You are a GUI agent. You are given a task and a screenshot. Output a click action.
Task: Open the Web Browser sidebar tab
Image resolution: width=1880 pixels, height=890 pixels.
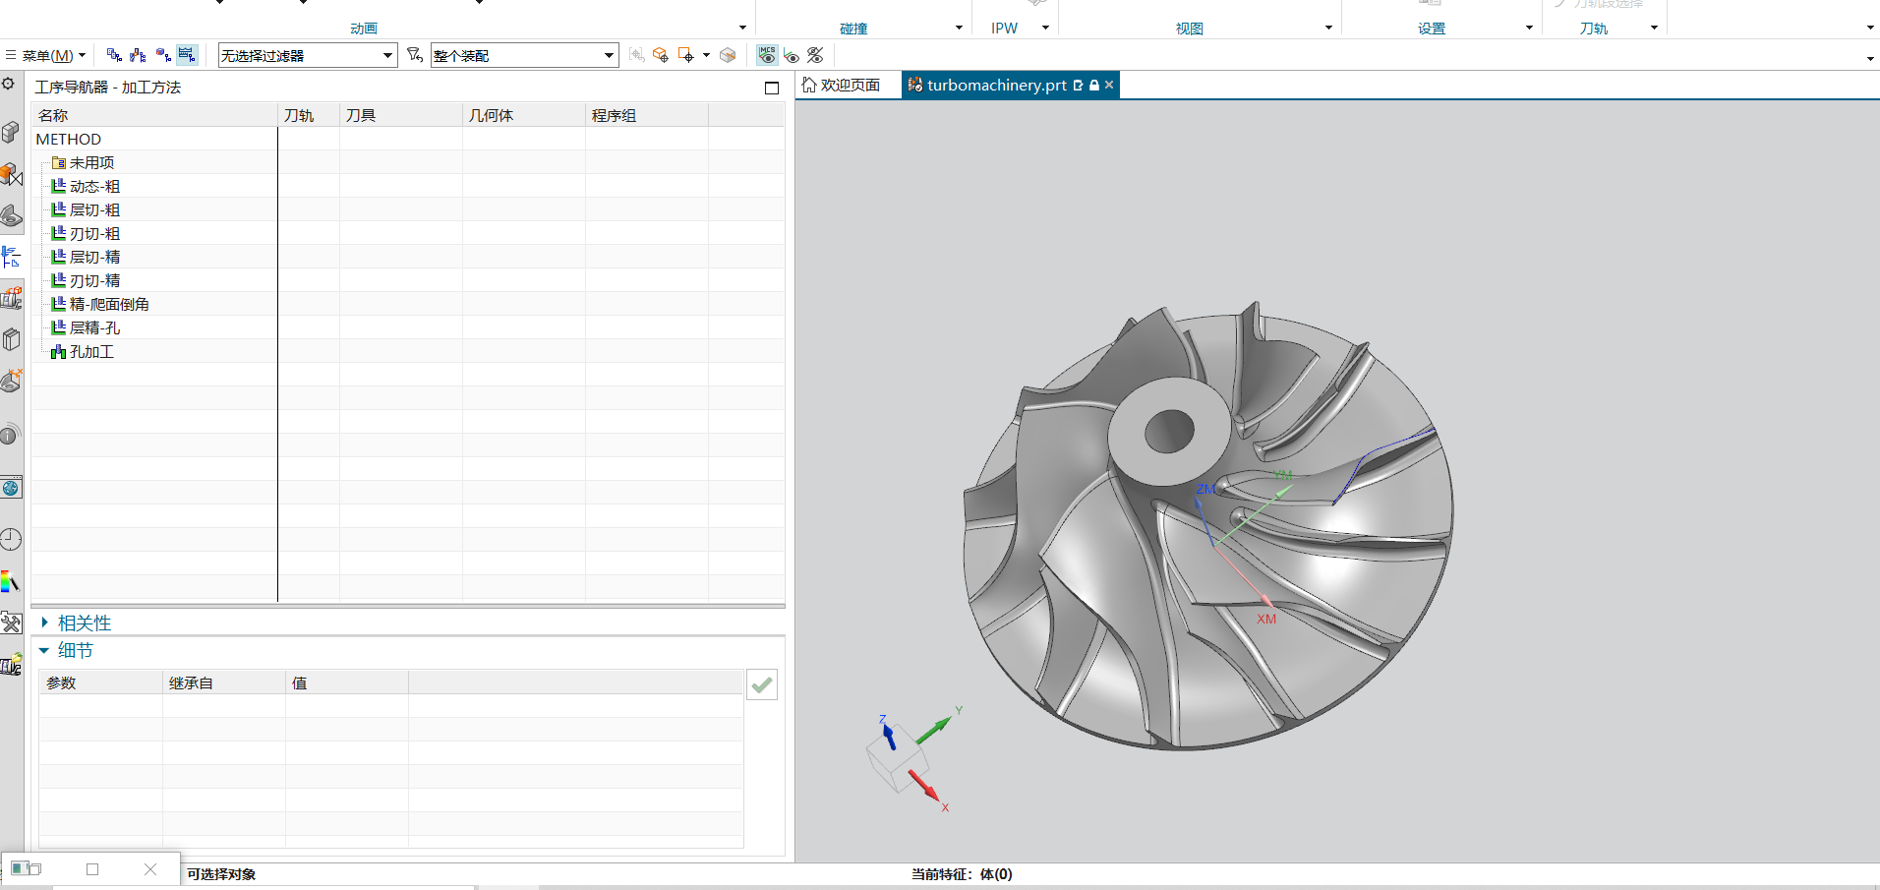[x=11, y=488]
